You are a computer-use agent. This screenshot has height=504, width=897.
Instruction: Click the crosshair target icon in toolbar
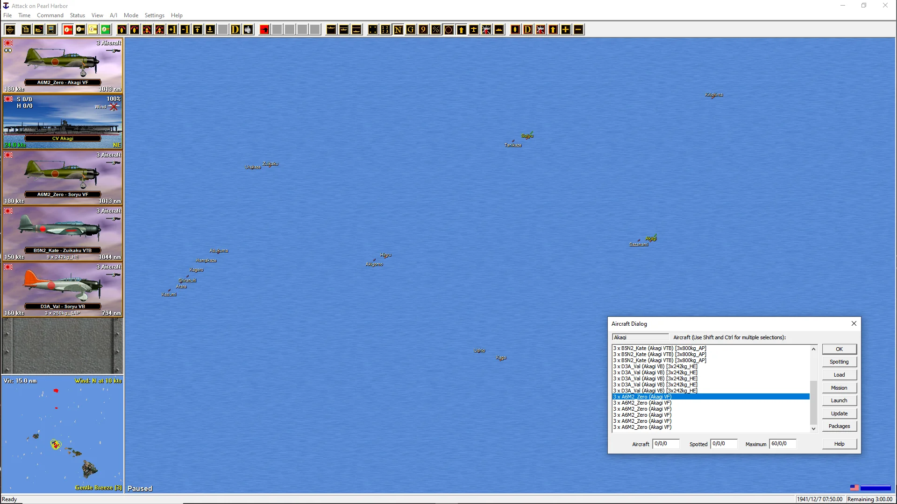pos(10,30)
